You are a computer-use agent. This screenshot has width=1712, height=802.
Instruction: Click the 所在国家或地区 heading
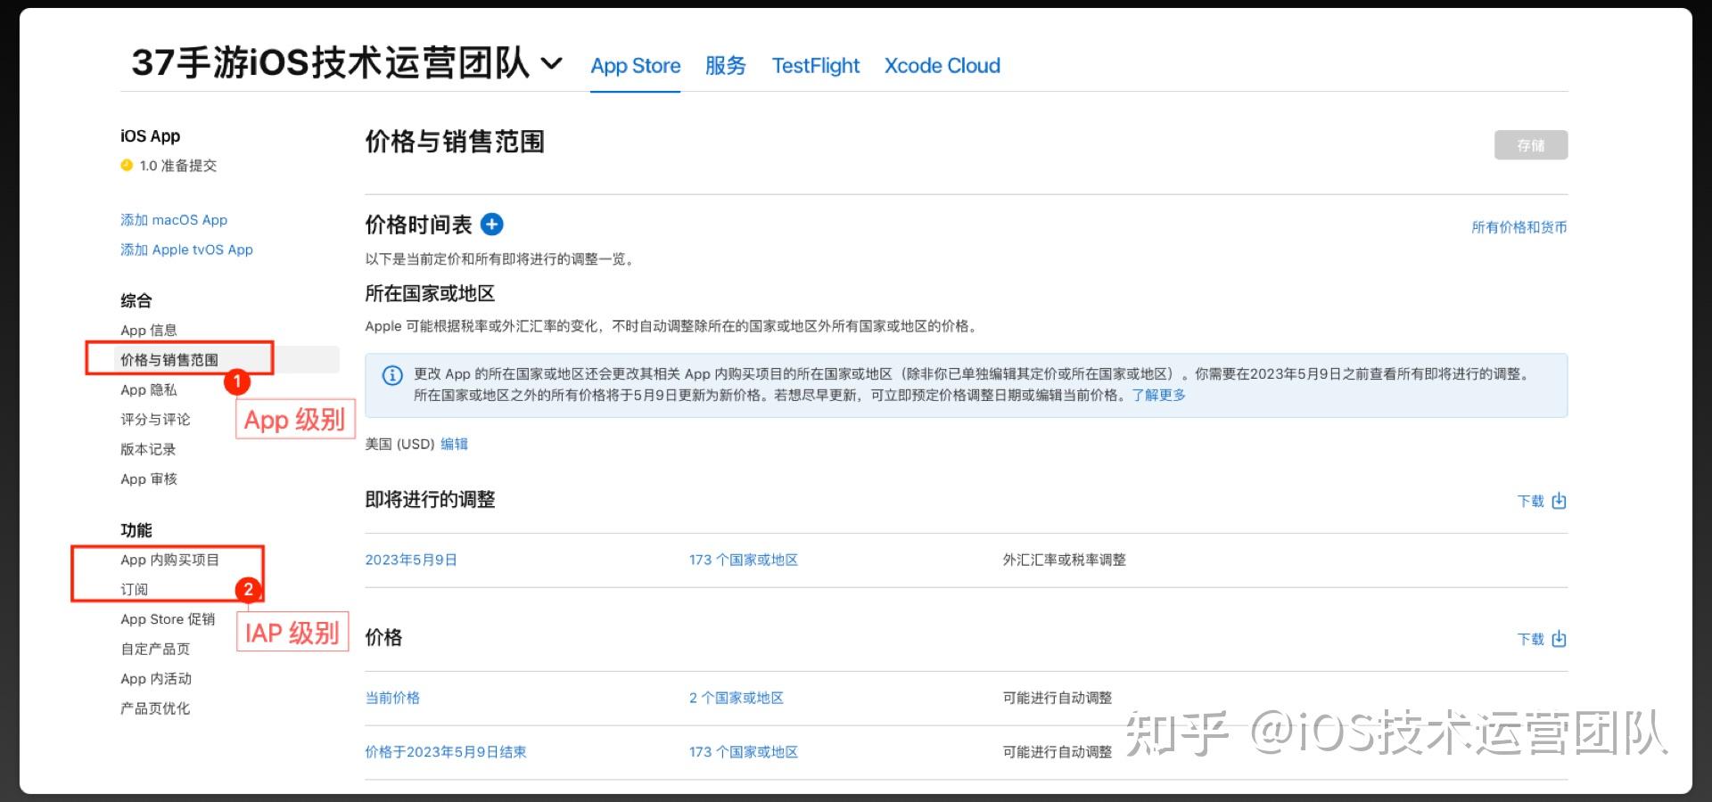pos(430,294)
